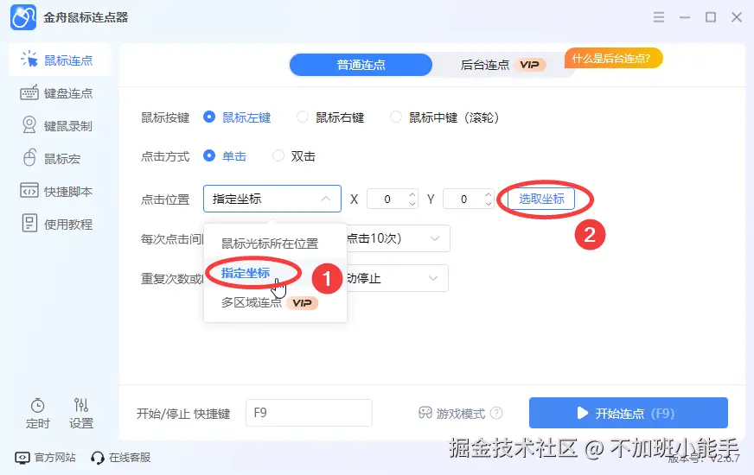Click 什么是后台连点? help badge
754x475 pixels.
614,58
